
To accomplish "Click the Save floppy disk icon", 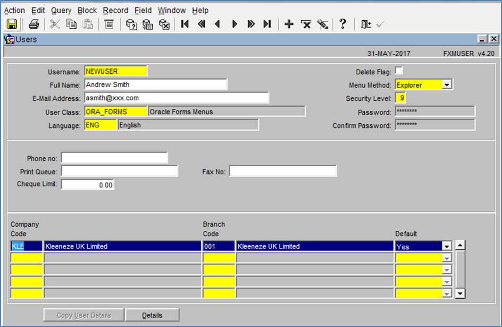I will [x=12, y=24].
